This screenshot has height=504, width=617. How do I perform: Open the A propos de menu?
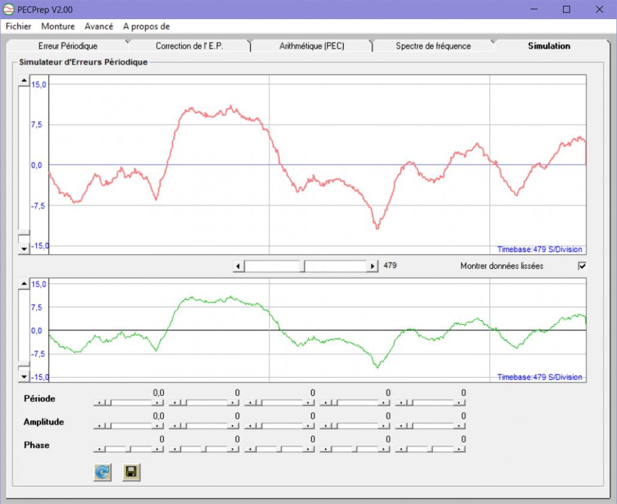146,26
